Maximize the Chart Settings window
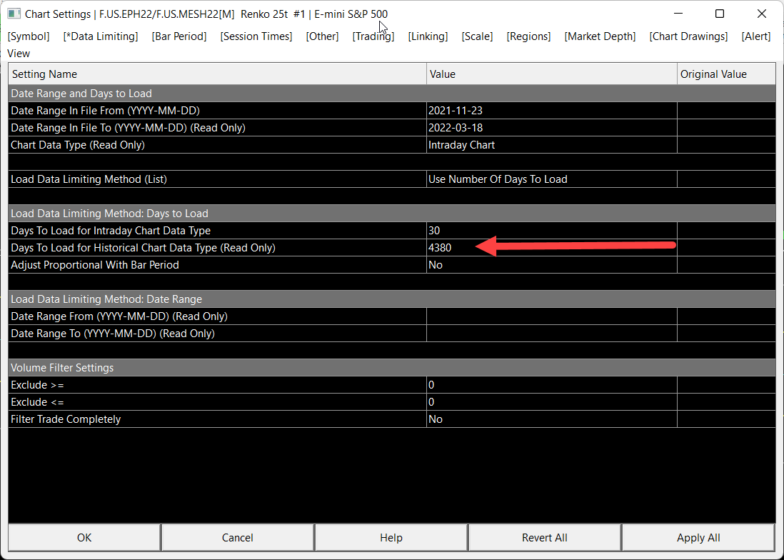The image size is (784, 560). (720, 14)
